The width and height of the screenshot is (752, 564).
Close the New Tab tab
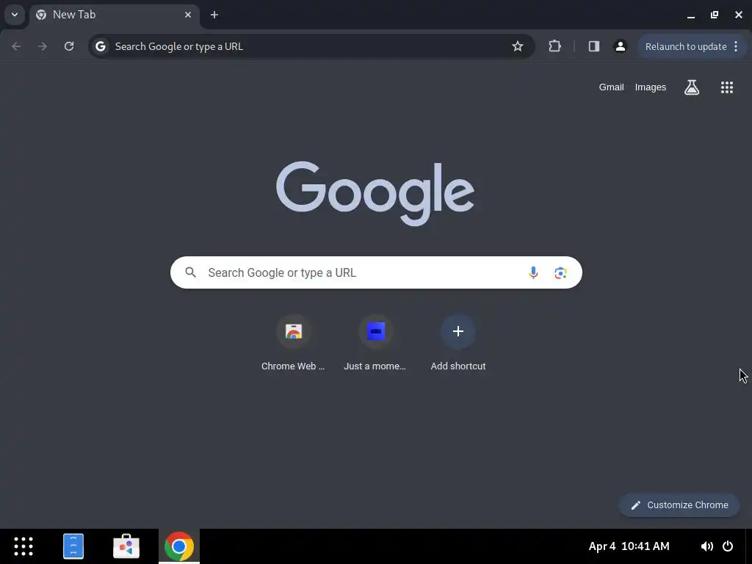188,15
